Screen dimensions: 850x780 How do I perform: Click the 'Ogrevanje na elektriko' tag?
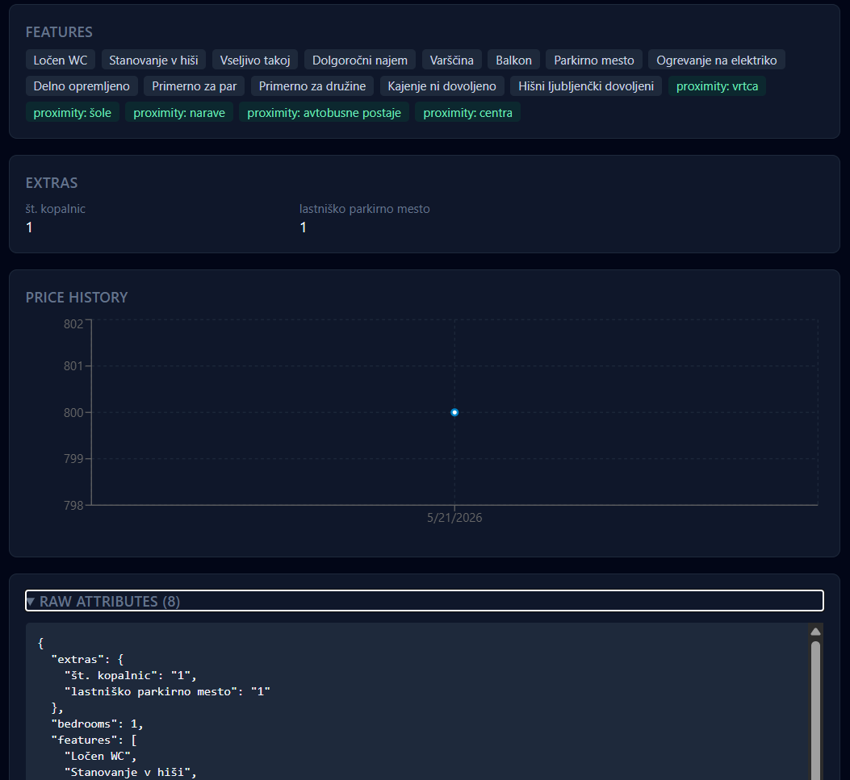(717, 60)
